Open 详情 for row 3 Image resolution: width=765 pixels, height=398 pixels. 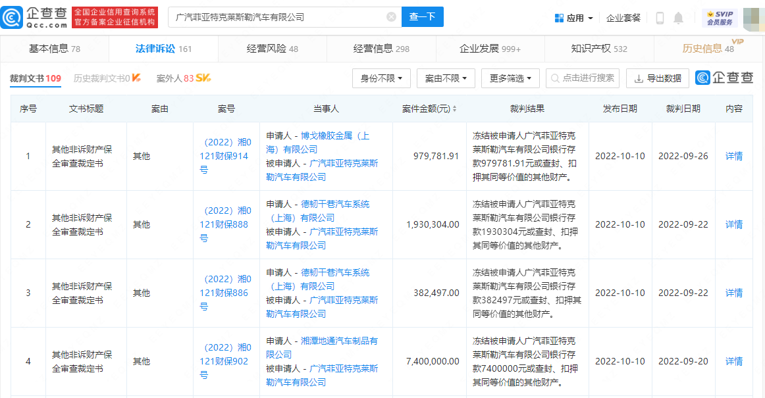734,293
